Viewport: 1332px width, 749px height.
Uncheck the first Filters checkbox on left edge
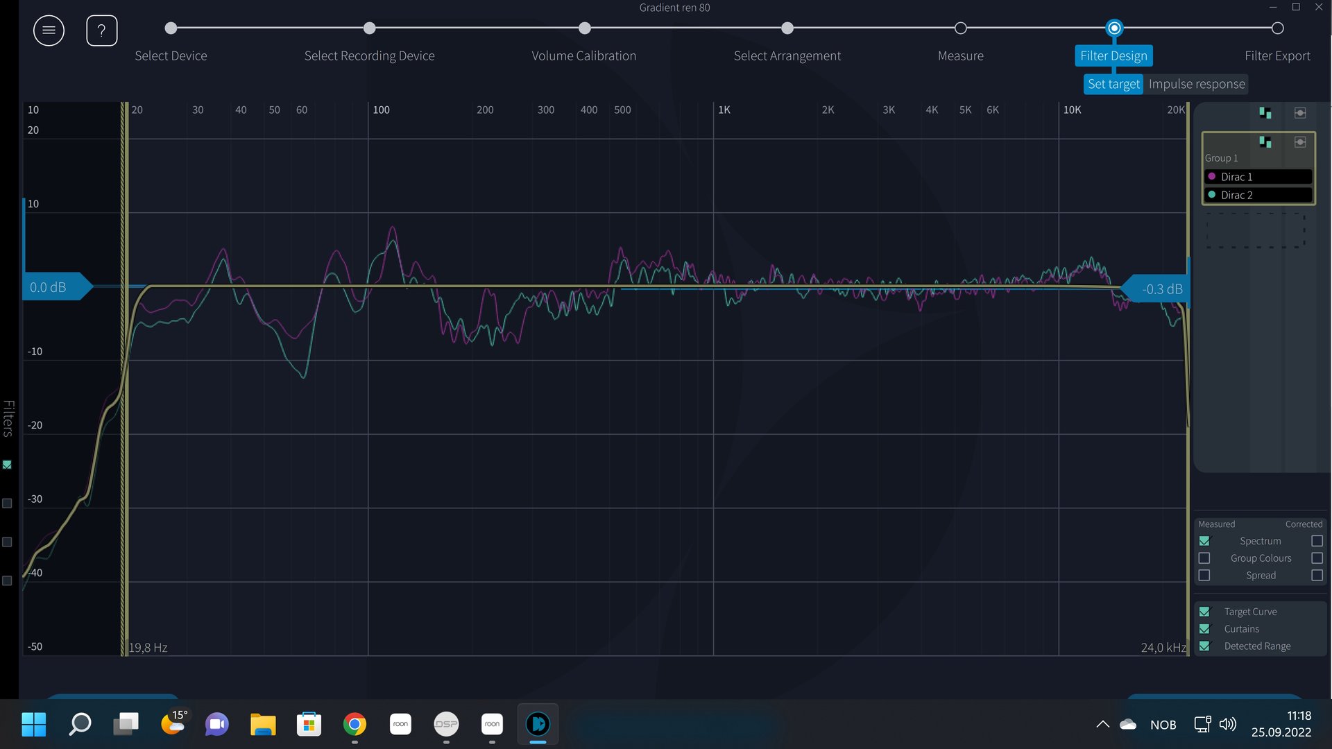(x=7, y=465)
